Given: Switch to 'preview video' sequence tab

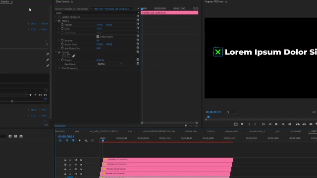Looking at the screenshot, I should pos(232,131).
